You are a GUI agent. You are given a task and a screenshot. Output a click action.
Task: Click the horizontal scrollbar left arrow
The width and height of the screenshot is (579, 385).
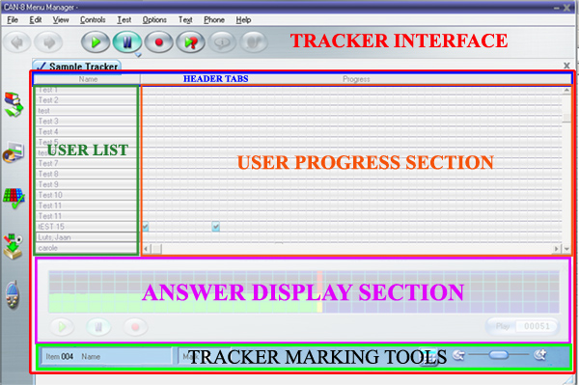(x=147, y=249)
